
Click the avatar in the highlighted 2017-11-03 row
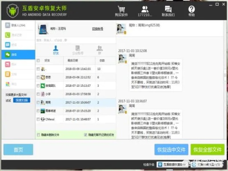pyautogui.click(x=43, y=103)
